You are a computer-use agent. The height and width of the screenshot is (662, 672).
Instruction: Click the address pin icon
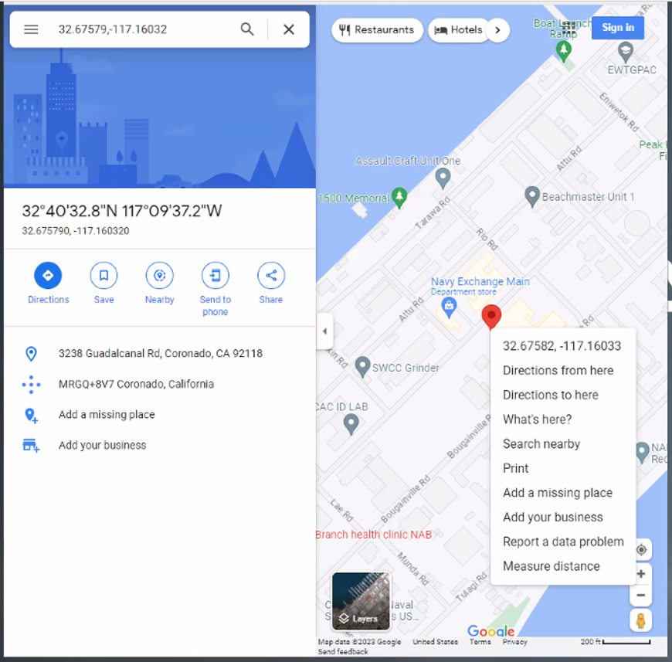[x=31, y=354]
